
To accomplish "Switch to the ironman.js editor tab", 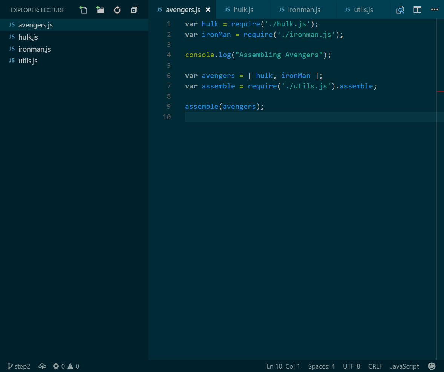I will pos(304,10).
